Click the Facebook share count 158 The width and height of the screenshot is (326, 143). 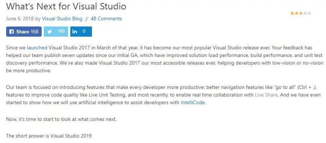tap(35, 32)
